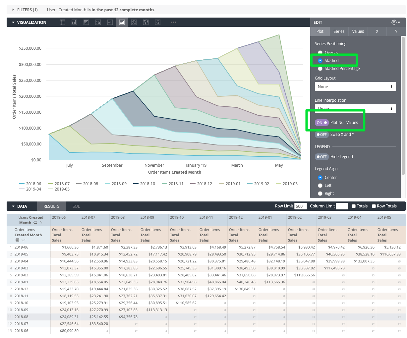Switch visualization to Table type
Viewport: 407px width, 338px height.
[x=62, y=22]
